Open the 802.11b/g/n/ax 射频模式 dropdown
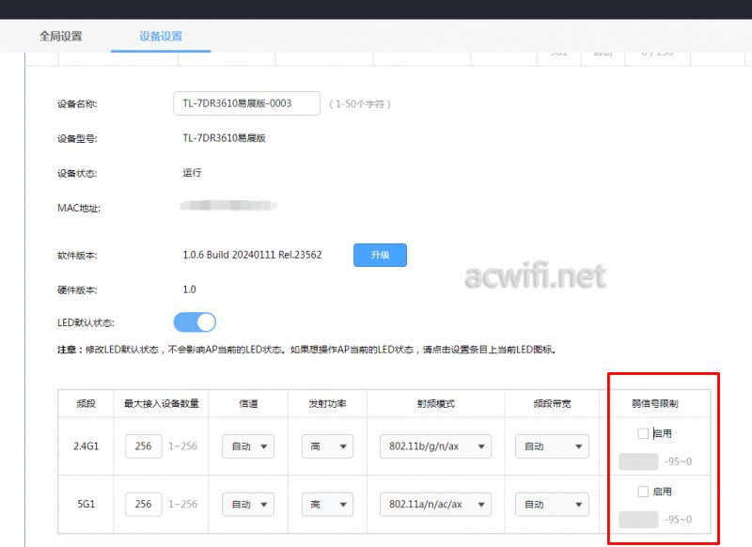Screen dimensions: 752x547 [435, 446]
